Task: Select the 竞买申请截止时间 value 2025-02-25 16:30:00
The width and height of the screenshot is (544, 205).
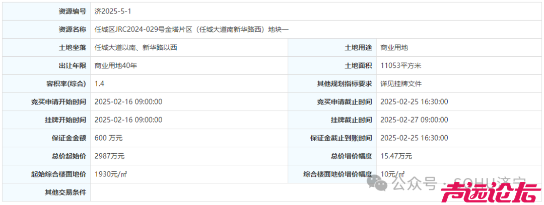Action: [x=414, y=102]
